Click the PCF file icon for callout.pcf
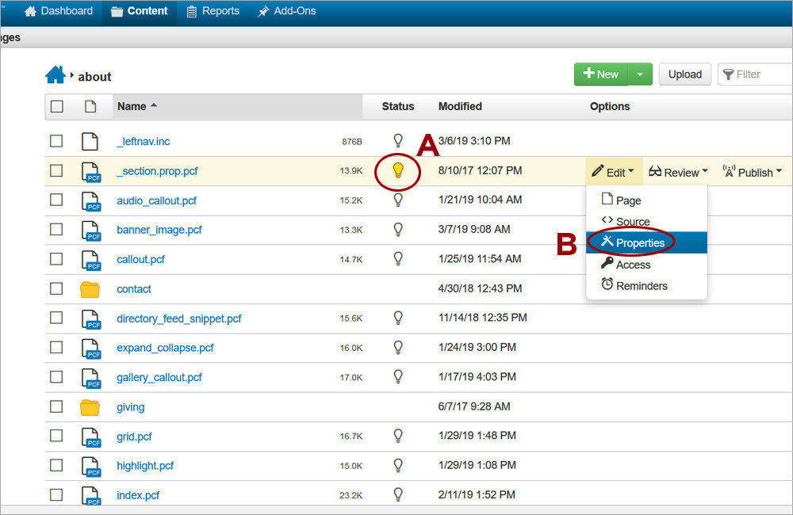The image size is (793, 515). (91, 261)
